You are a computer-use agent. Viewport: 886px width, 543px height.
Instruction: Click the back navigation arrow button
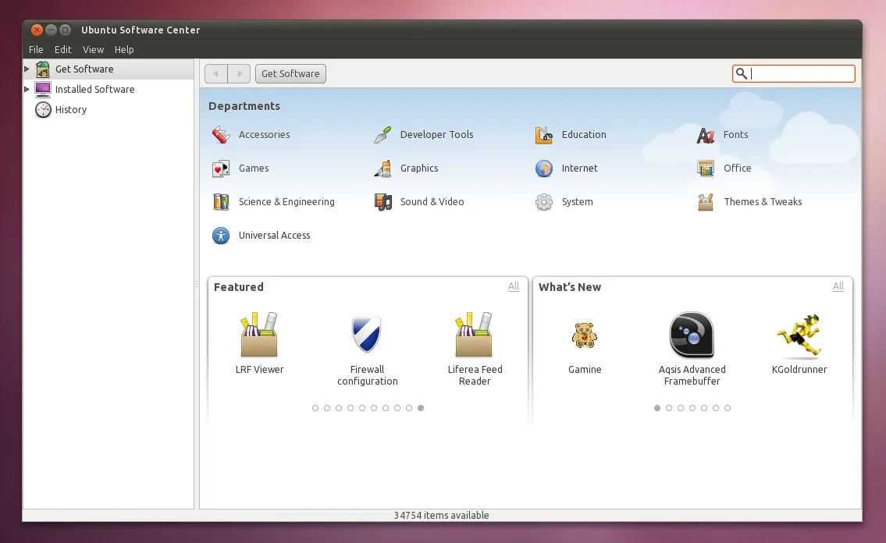216,74
